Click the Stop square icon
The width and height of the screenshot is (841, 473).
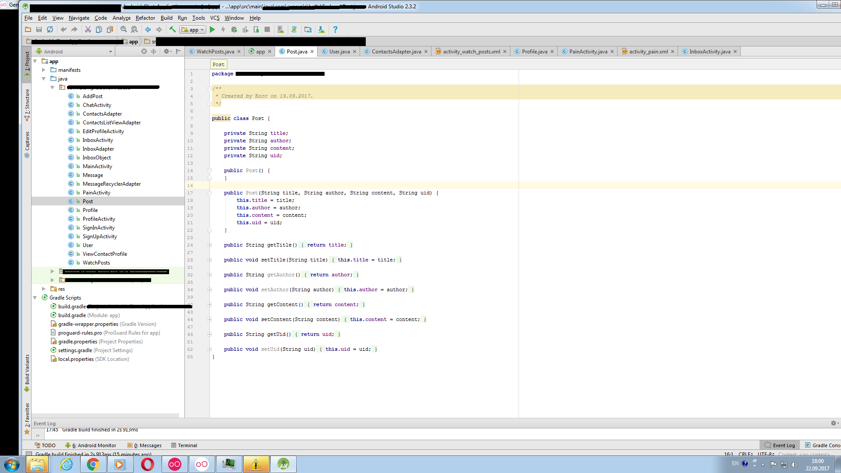click(x=267, y=29)
